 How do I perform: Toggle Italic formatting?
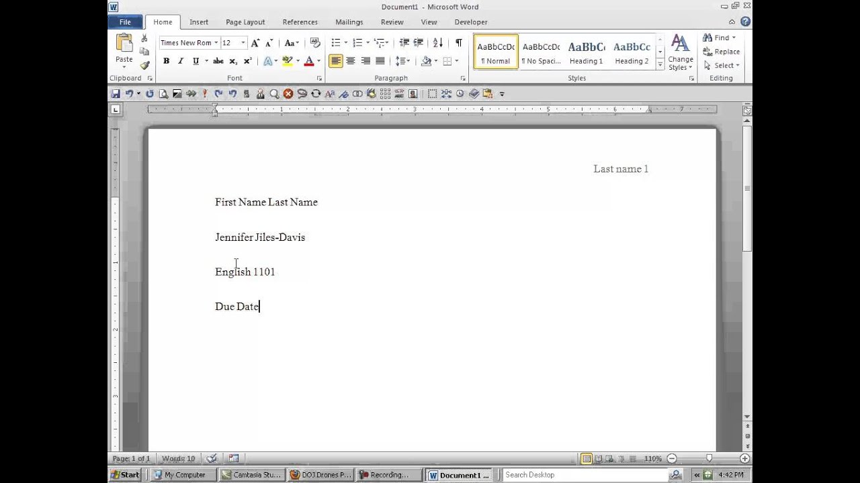181,61
